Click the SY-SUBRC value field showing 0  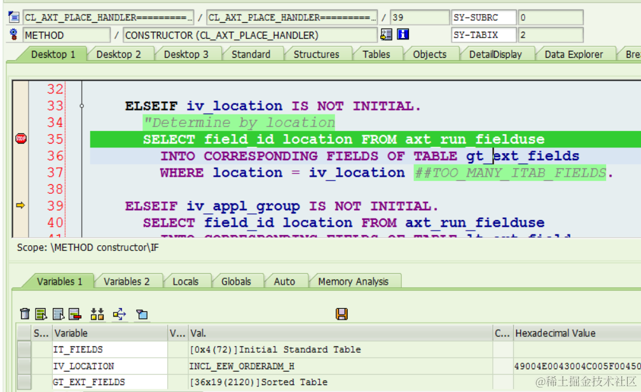pyautogui.click(x=550, y=17)
